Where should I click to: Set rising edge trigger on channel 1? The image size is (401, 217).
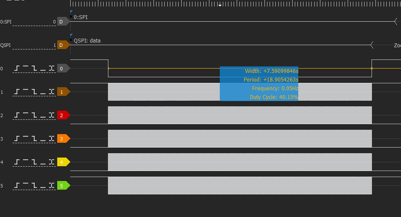point(16,92)
